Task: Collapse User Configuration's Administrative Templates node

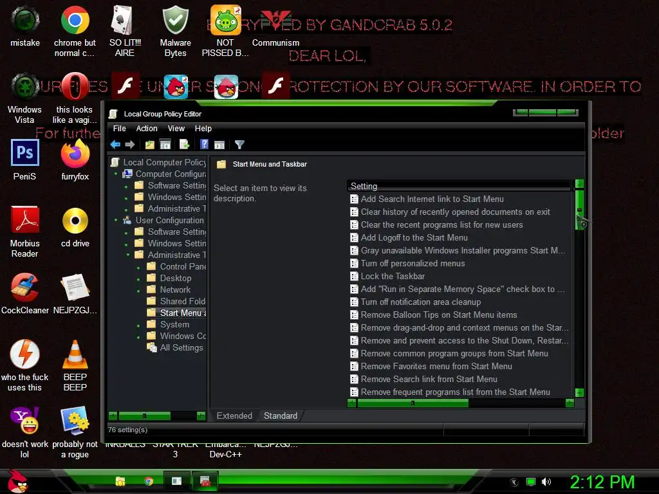Action: 128,255
